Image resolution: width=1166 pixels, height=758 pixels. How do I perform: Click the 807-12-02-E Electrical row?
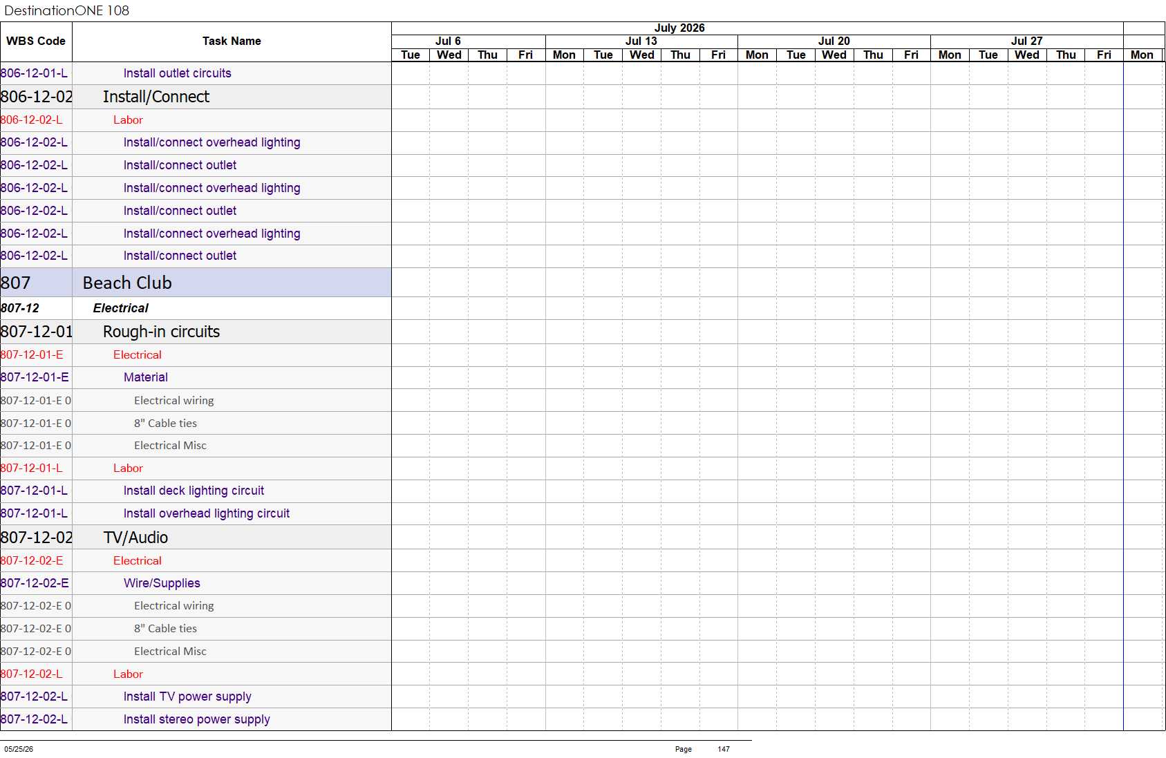[196, 561]
